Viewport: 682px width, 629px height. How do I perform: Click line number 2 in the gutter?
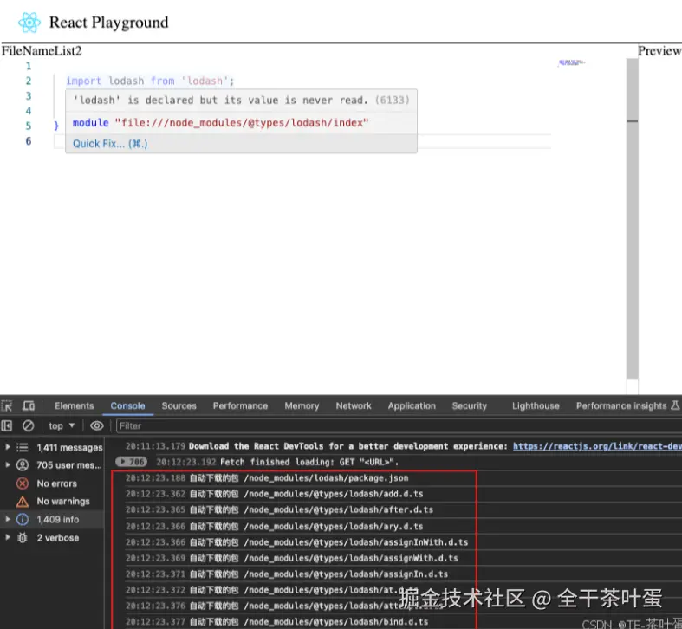click(29, 81)
